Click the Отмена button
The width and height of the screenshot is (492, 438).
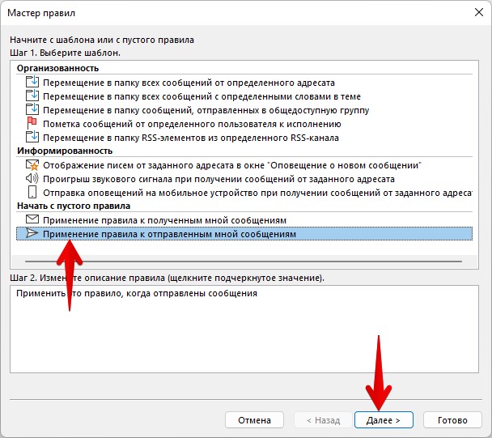(x=254, y=420)
